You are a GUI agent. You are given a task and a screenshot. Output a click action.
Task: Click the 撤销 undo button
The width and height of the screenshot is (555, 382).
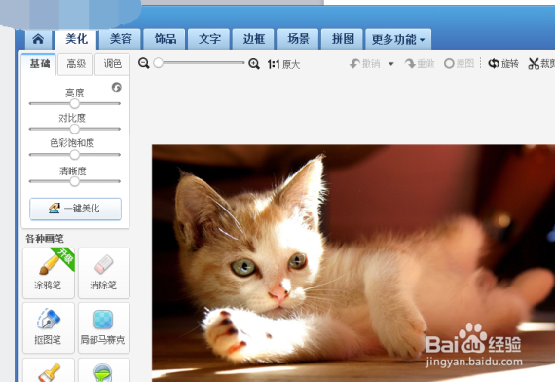click(x=364, y=64)
